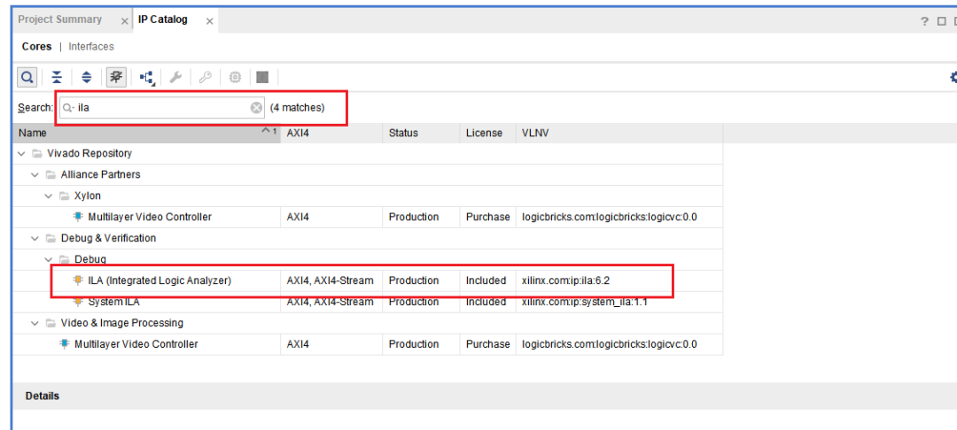Click the wrench customize IP icon
This screenshot has width=957, height=430.
(x=175, y=77)
